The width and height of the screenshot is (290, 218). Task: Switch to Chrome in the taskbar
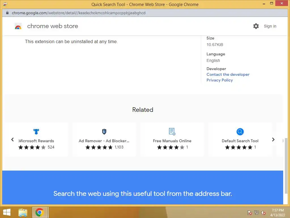point(40,212)
